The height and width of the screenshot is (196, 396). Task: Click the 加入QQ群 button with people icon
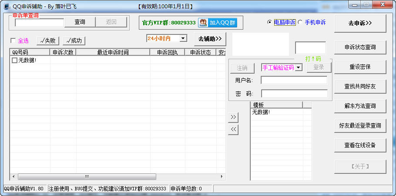pos(218,23)
